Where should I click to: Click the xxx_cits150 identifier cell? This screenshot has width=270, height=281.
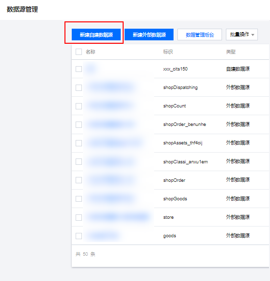(x=175, y=69)
